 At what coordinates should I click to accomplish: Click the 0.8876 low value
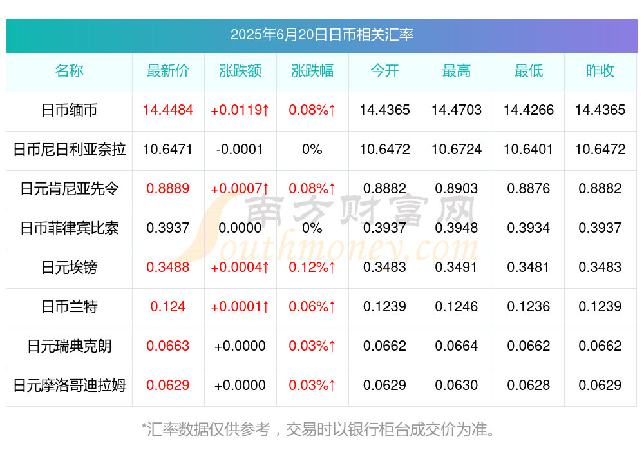[x=529, y=188]
